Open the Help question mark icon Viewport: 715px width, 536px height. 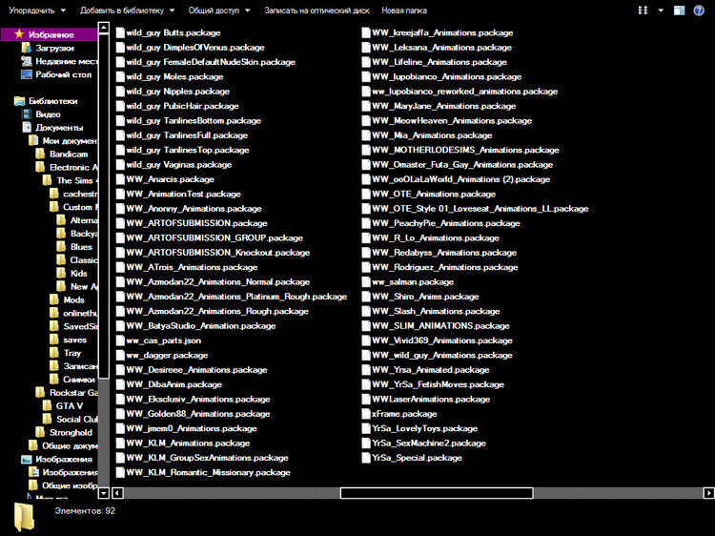click(x=699, y=10)
